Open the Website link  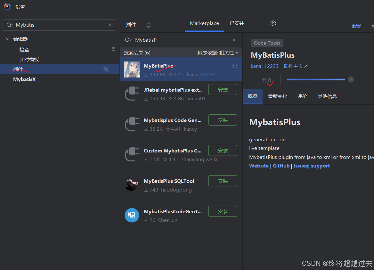[259, 166]
